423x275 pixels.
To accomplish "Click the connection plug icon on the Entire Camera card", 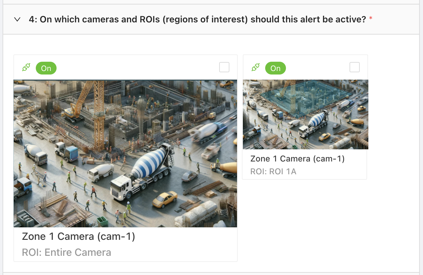I will coord(26,67).
